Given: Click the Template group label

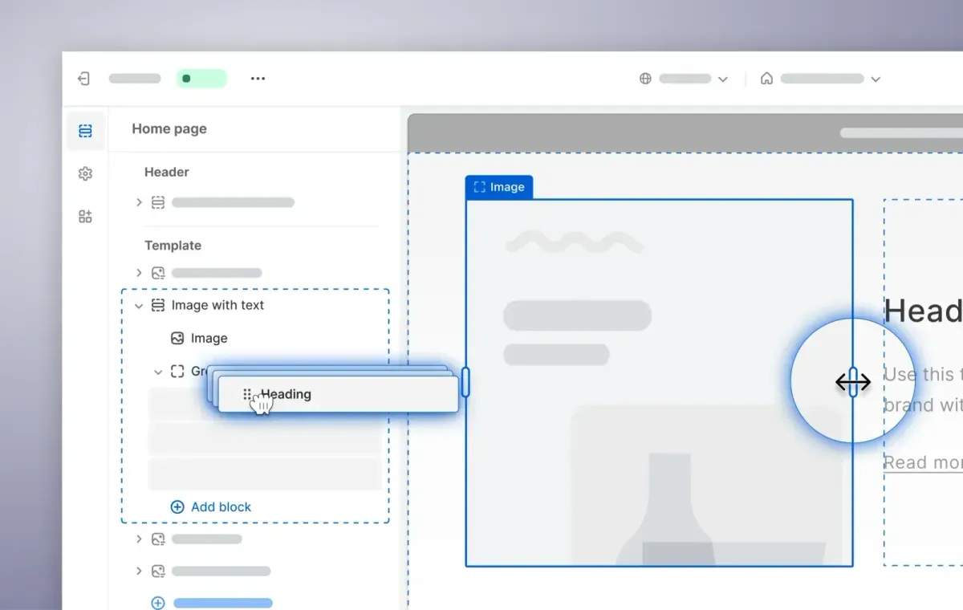Looking at the screenshot, I should pyautogui.click(x=173, y=246).
